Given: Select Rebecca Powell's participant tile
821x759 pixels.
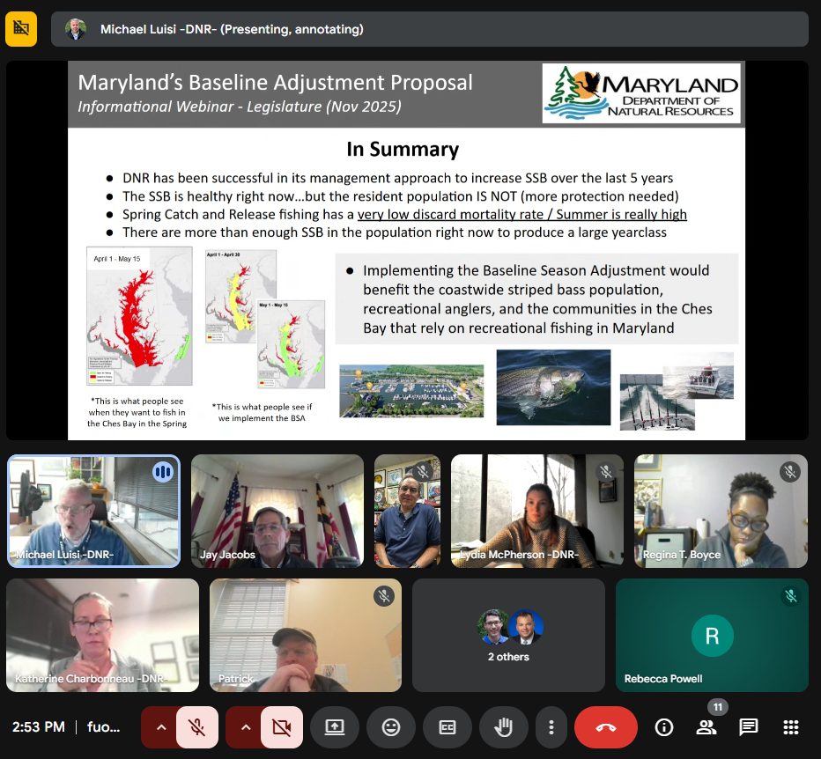Looking at the screenshot, I should point(712,635).
